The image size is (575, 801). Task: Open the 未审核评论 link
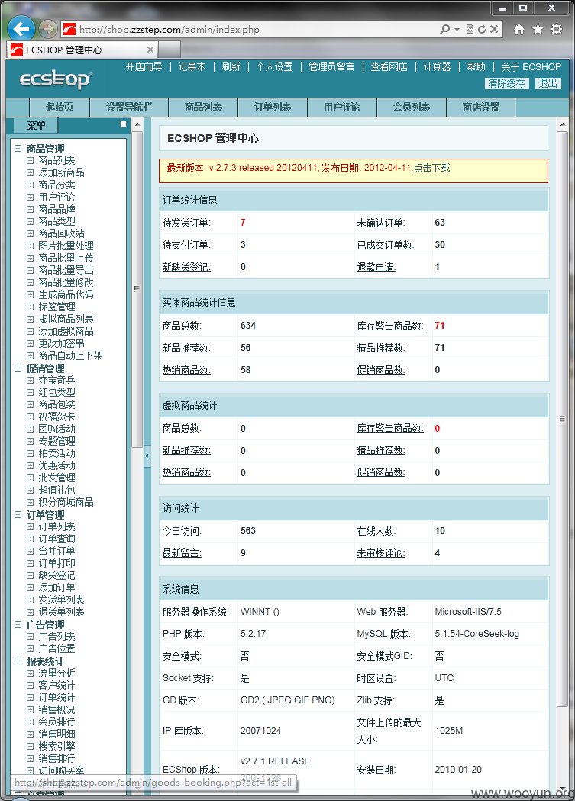coord(381,553)
